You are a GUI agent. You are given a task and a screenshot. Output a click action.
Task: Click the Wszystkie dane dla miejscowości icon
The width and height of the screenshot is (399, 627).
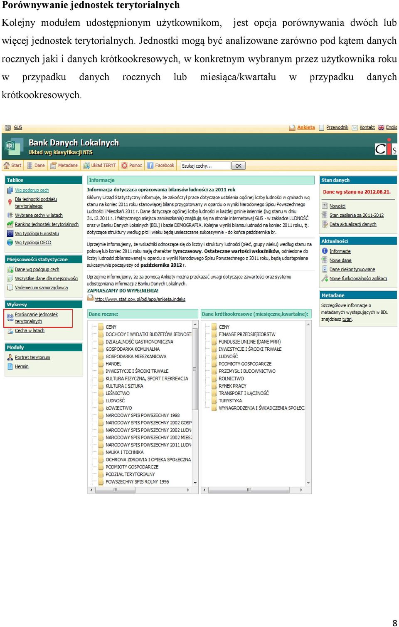[10, 278]
